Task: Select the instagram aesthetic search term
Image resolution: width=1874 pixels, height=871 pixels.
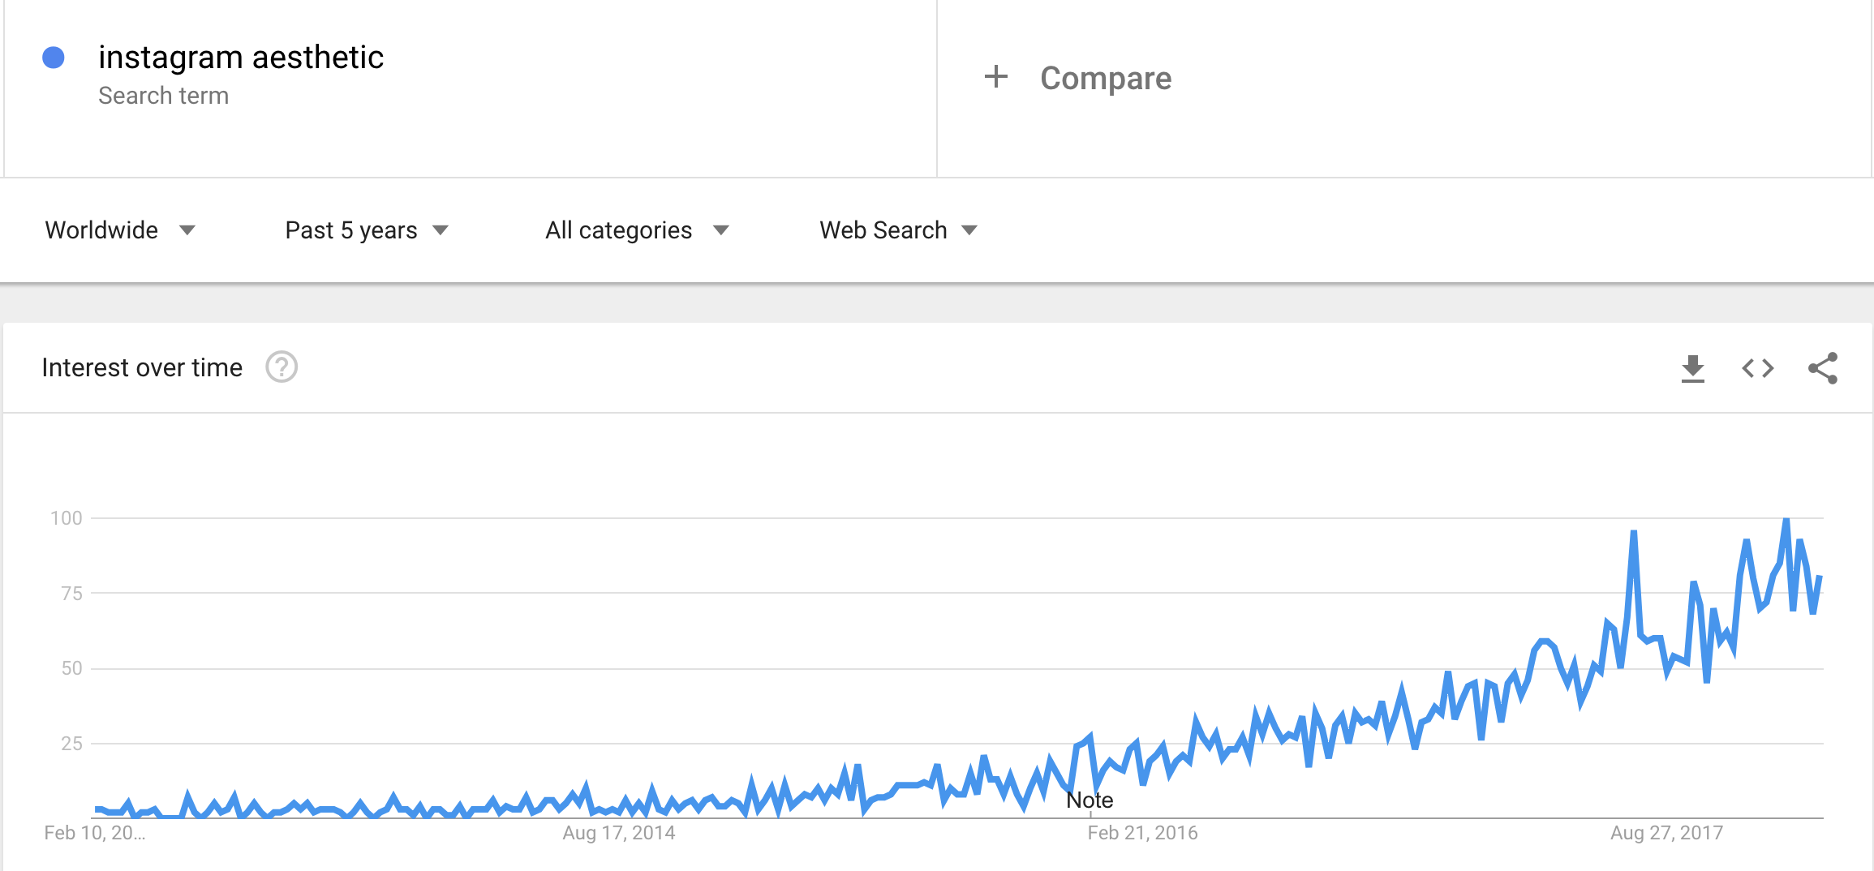Action: click(x=241, y=57)
